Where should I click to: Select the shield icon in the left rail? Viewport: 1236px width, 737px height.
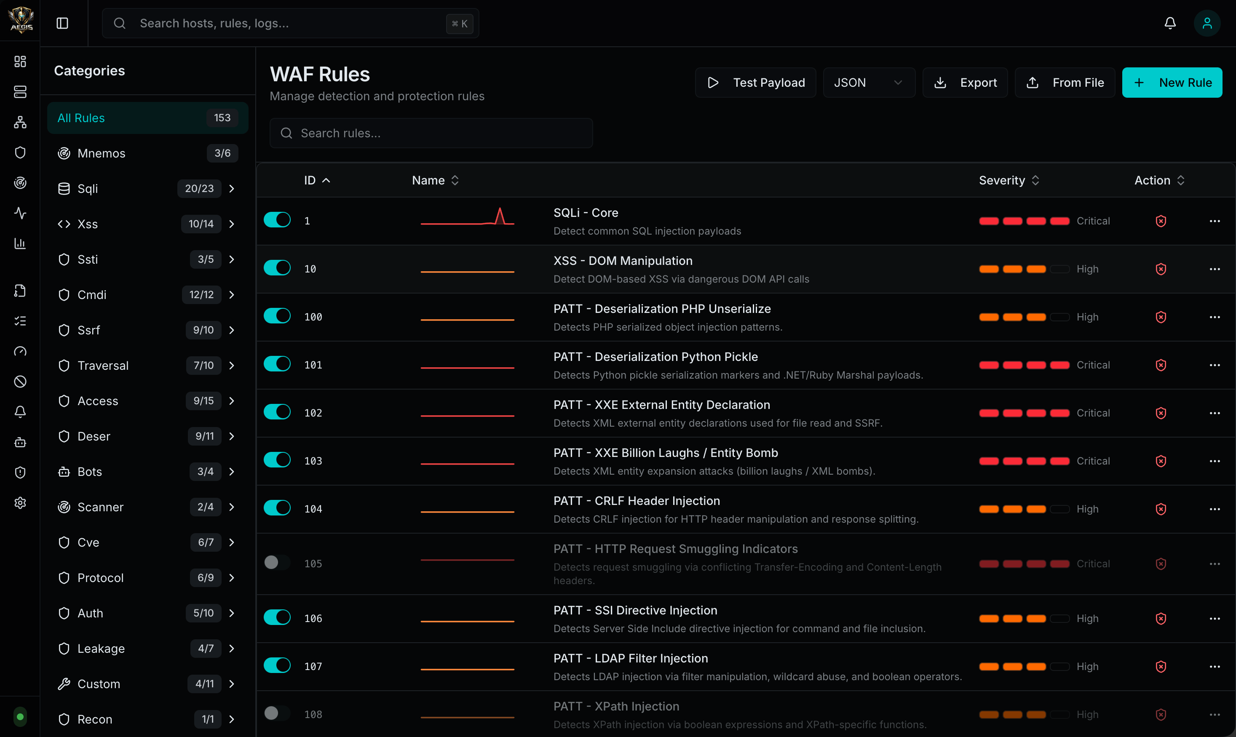20,152
